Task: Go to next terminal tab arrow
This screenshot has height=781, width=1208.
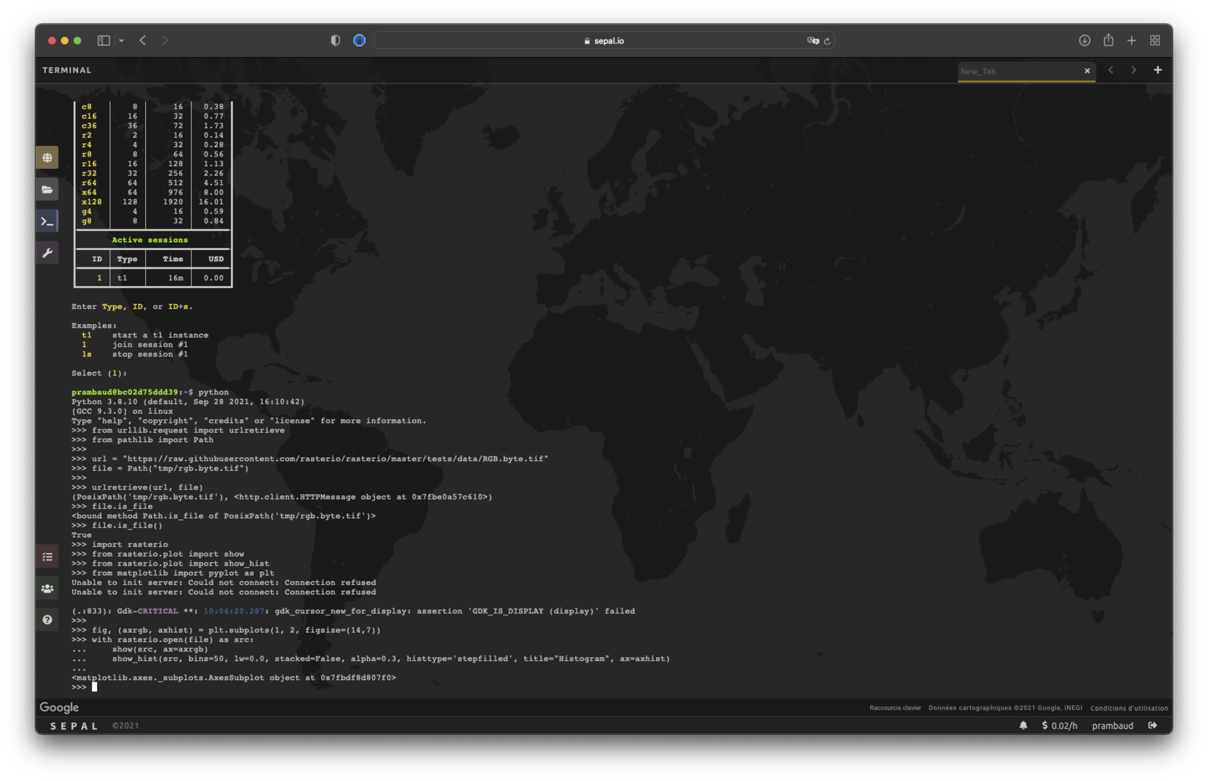Action: click(x=1133, y=70)
